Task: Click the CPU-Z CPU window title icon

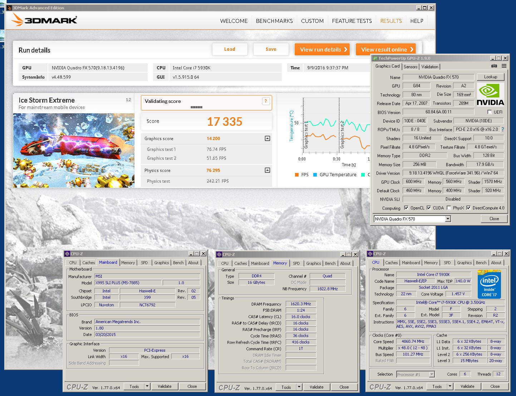Action: tap(370, 254)
